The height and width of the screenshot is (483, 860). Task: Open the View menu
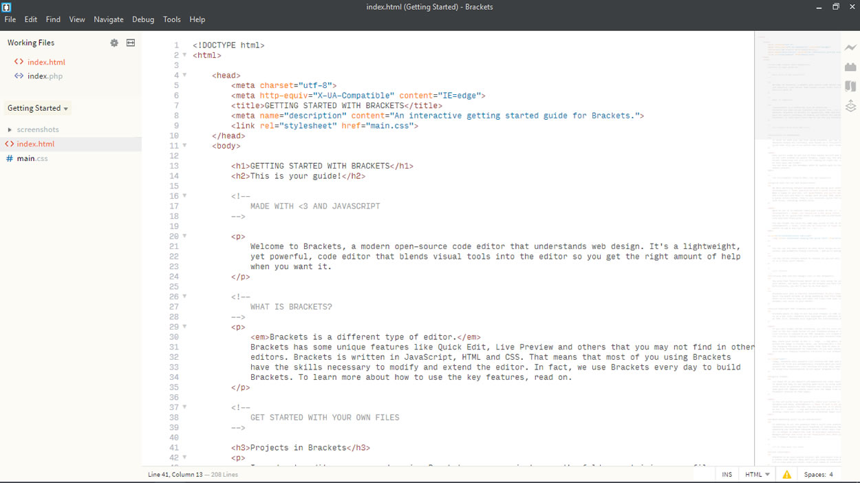coord(77,19)
